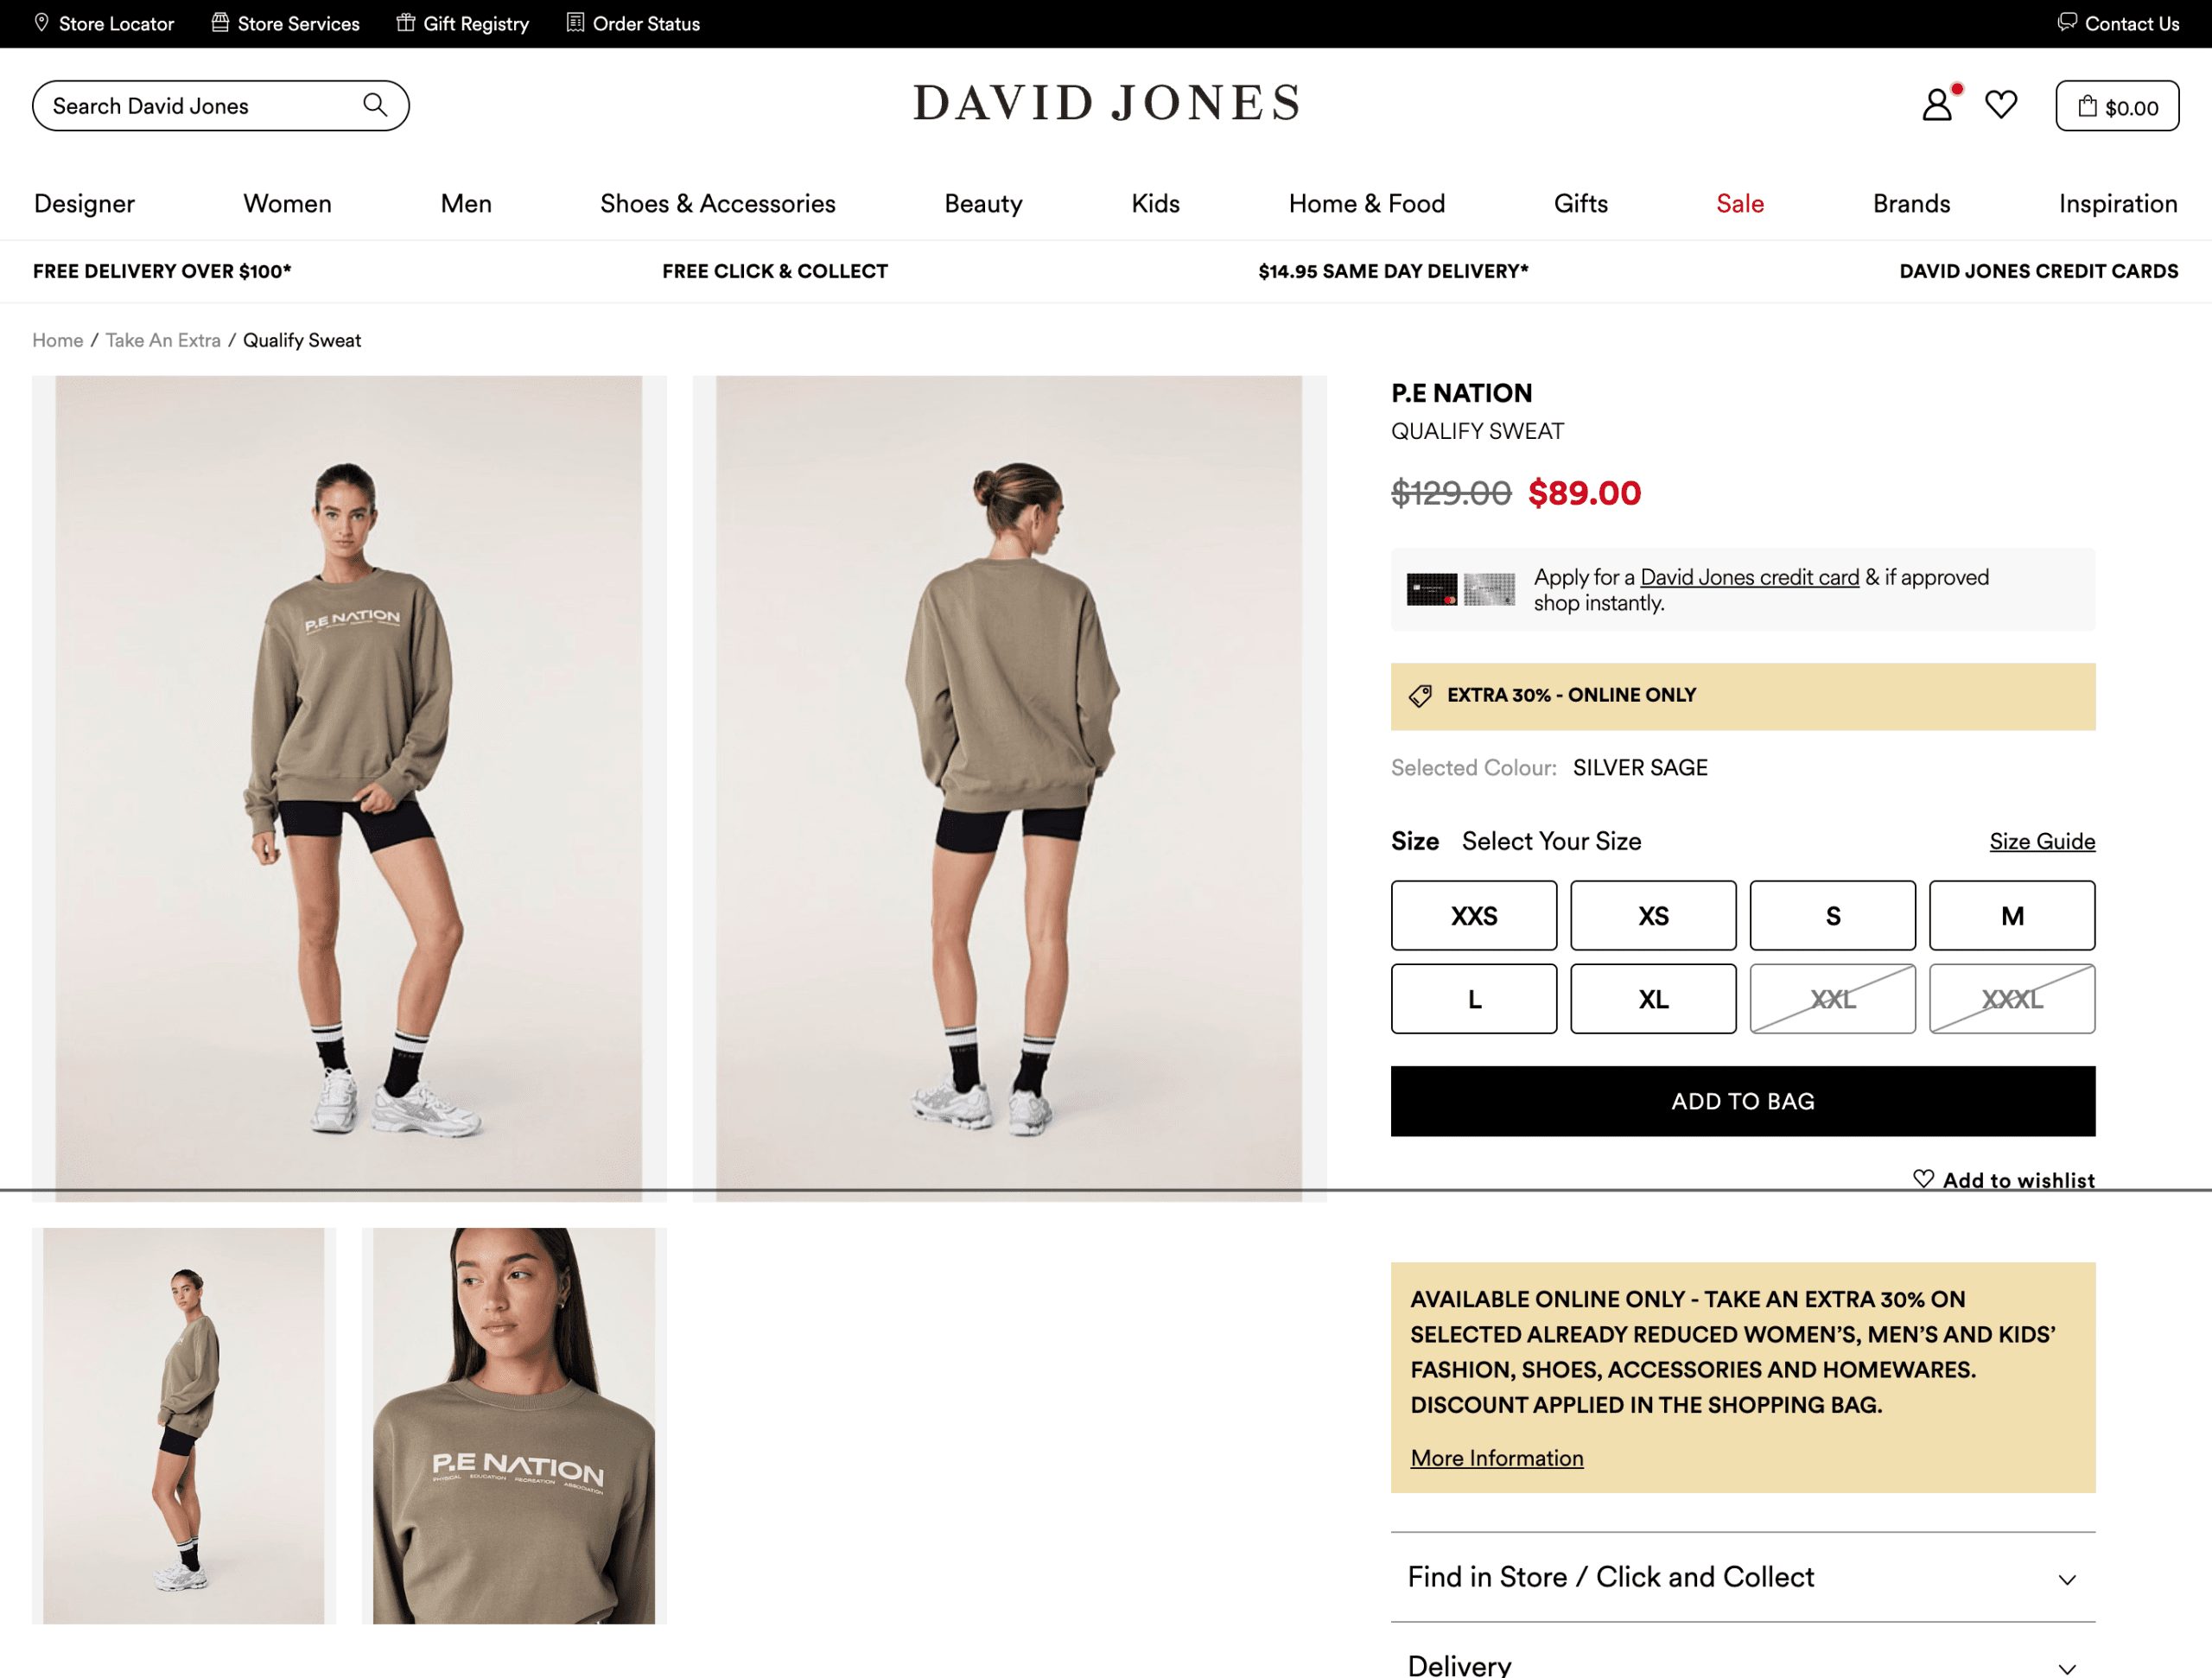This screenshot has width=2212, height=1678.
Task: Select size M
Action: pyautogui.click(x=2011, y=915)
